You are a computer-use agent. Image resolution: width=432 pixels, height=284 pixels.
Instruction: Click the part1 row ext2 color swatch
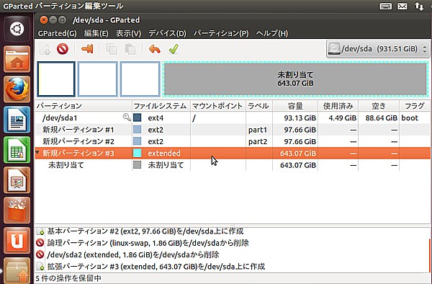pyautogui.click(x=138, y=130)
